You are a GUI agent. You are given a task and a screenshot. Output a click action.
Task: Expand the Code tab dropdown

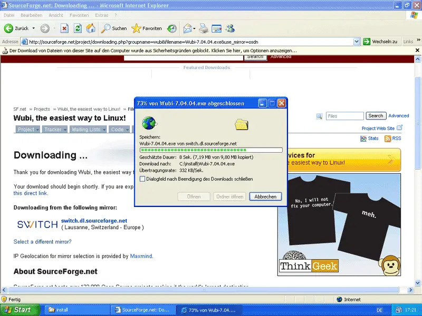[x=127, y=130]
